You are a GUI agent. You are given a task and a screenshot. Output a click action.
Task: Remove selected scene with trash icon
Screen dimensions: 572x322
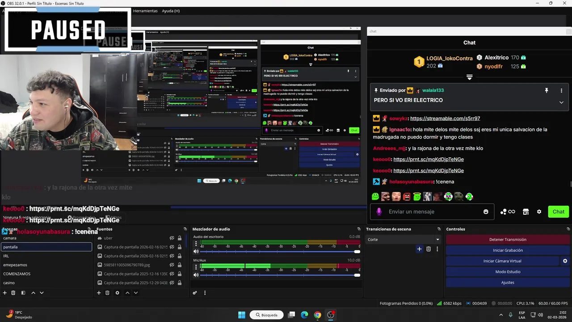point(13,293)
